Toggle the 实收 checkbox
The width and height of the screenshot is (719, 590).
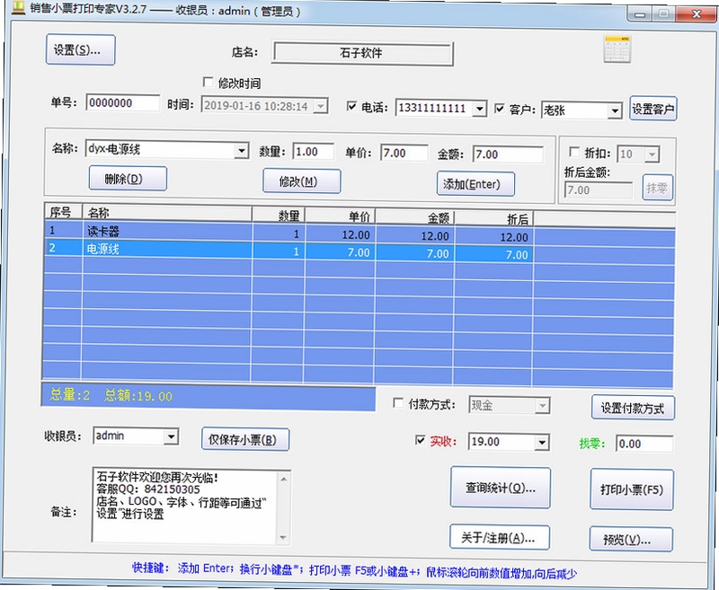tap(420, 440)
